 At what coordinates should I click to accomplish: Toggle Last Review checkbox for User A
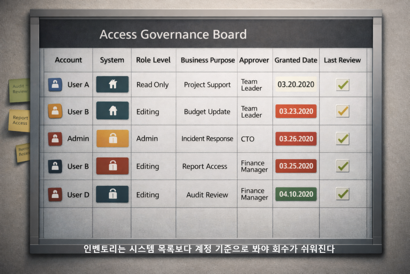click(343, 85)
